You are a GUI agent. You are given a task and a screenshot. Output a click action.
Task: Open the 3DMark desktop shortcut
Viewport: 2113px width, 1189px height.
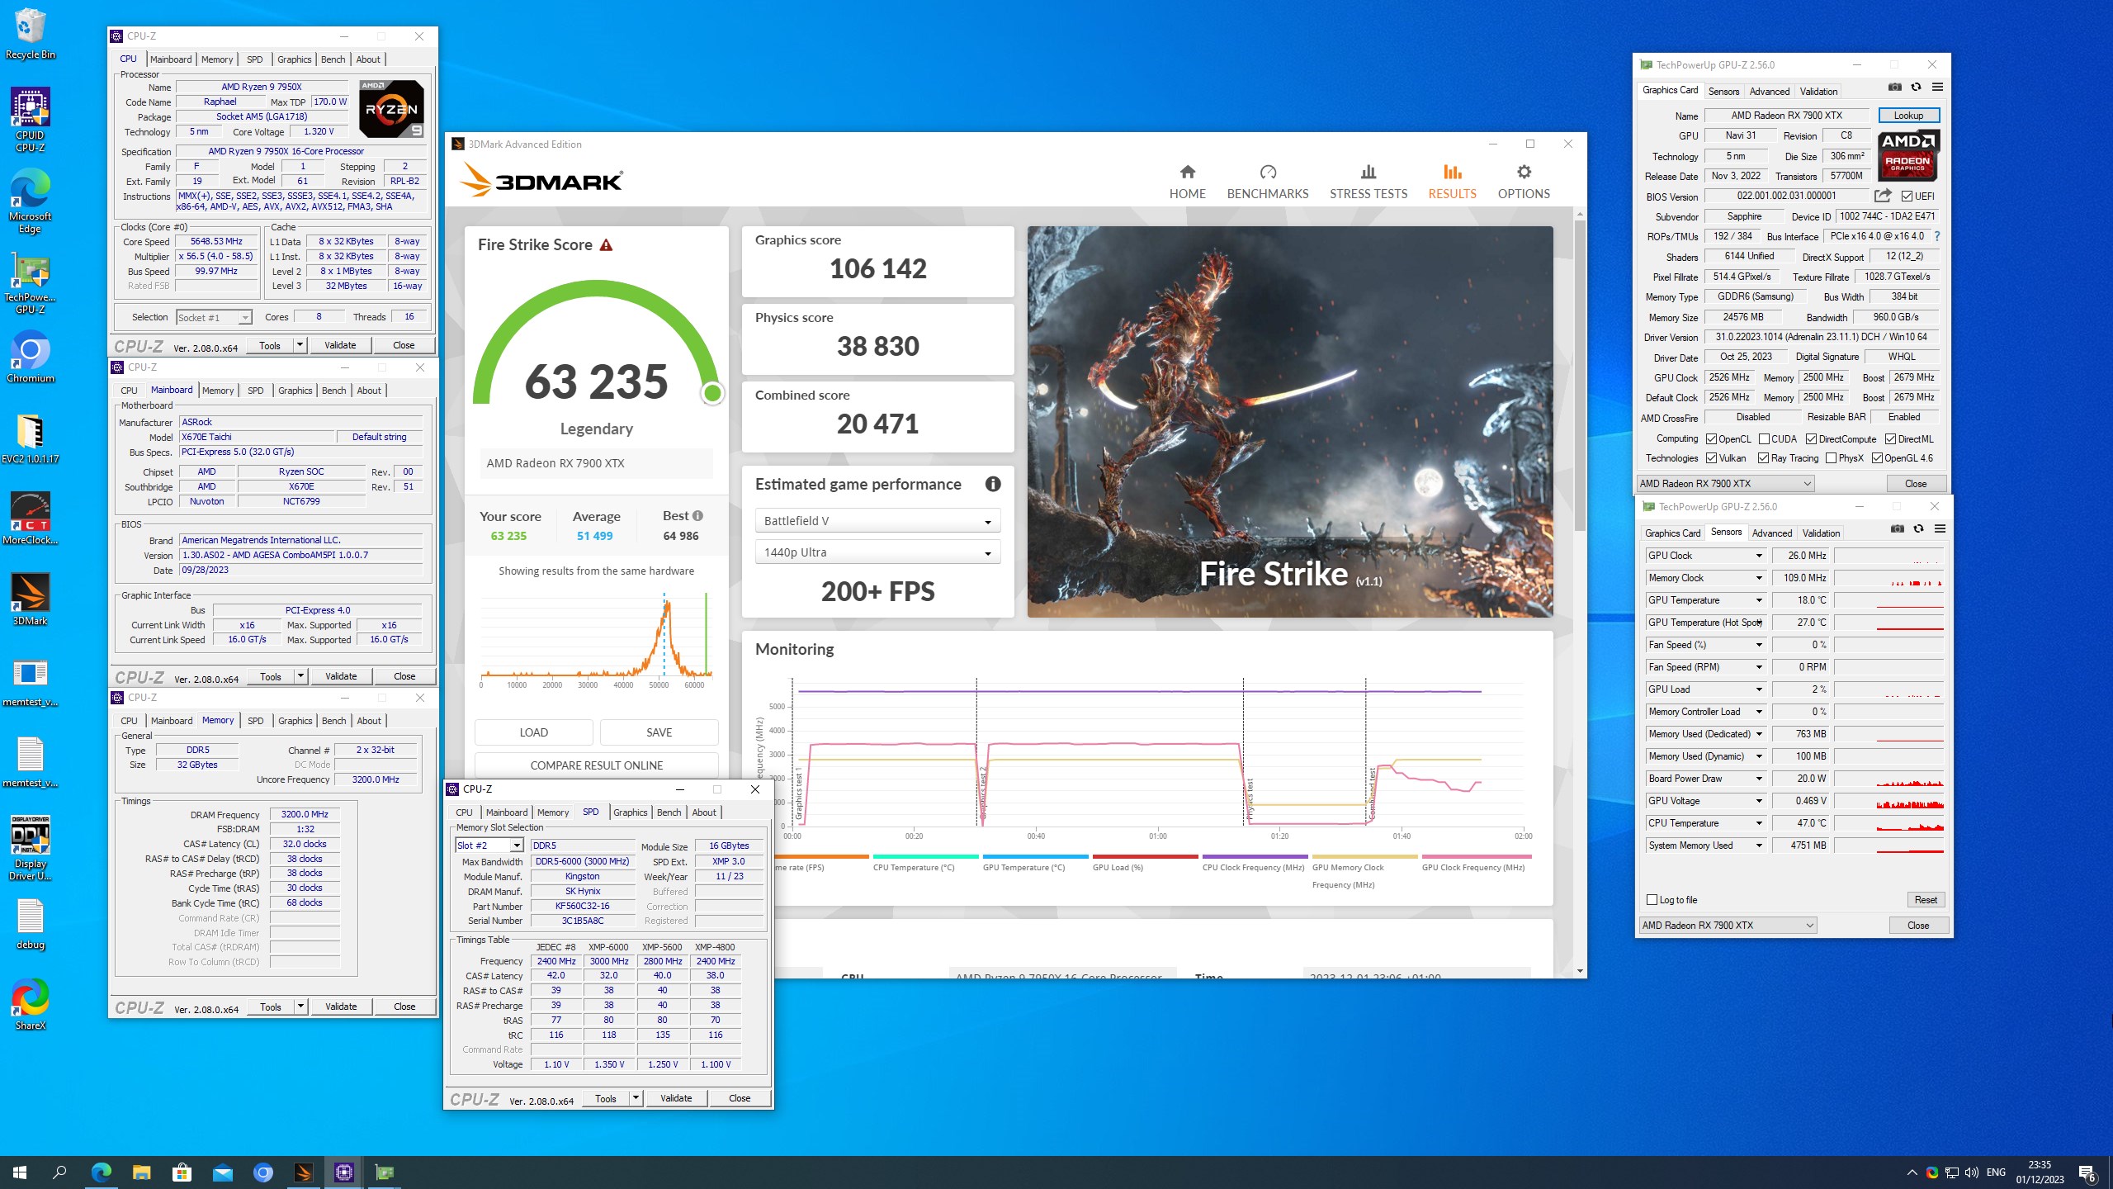tap(31, 599)
